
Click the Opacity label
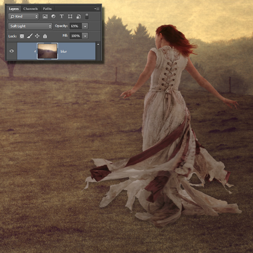coord(61,26)
